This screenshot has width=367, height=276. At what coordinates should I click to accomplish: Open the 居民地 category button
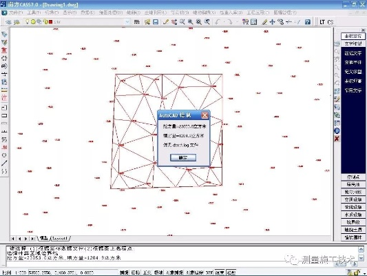353,184
